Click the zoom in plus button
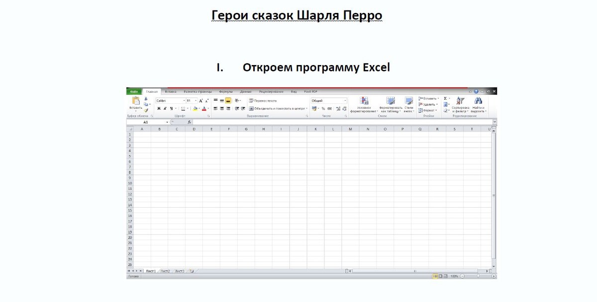 click(x=494, y=276)
